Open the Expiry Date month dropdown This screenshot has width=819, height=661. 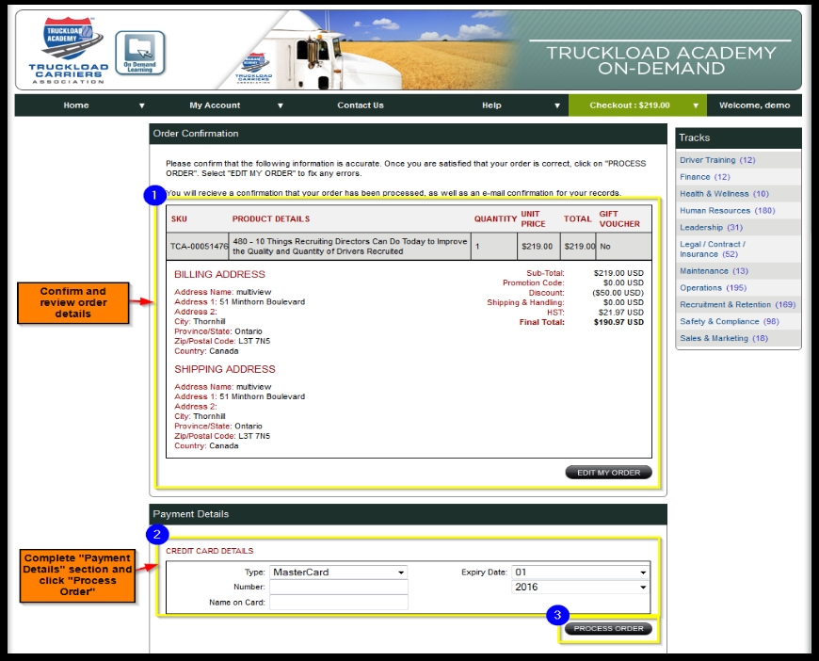tap(580, 572)
